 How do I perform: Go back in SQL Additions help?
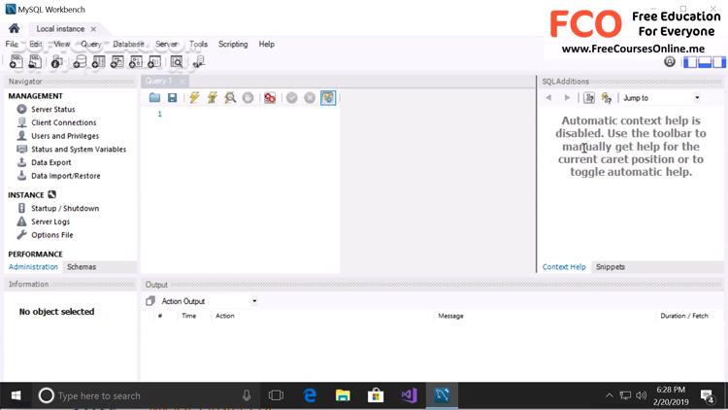(x=548, y=97)
